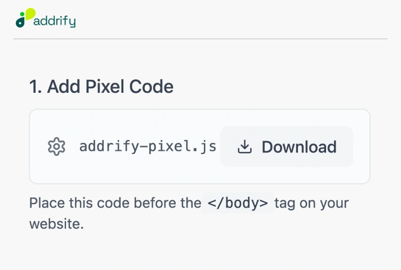The image size is (401, 270).
Task: Select the addrify-pixel.js filename text
Action: [148, 147]
